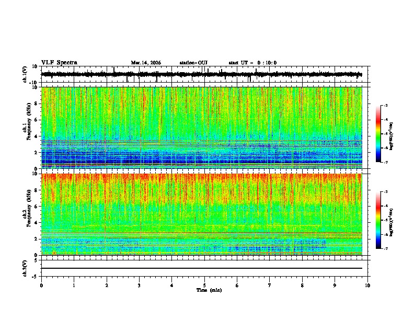This screenshot has width=414, height=320.
Task: Click the time axis tick label "3"
Action: point(140,285)
